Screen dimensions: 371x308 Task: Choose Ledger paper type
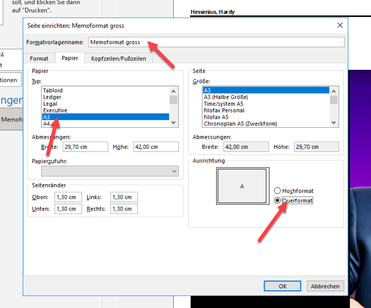pyautogui.click(x=105, y=97)
